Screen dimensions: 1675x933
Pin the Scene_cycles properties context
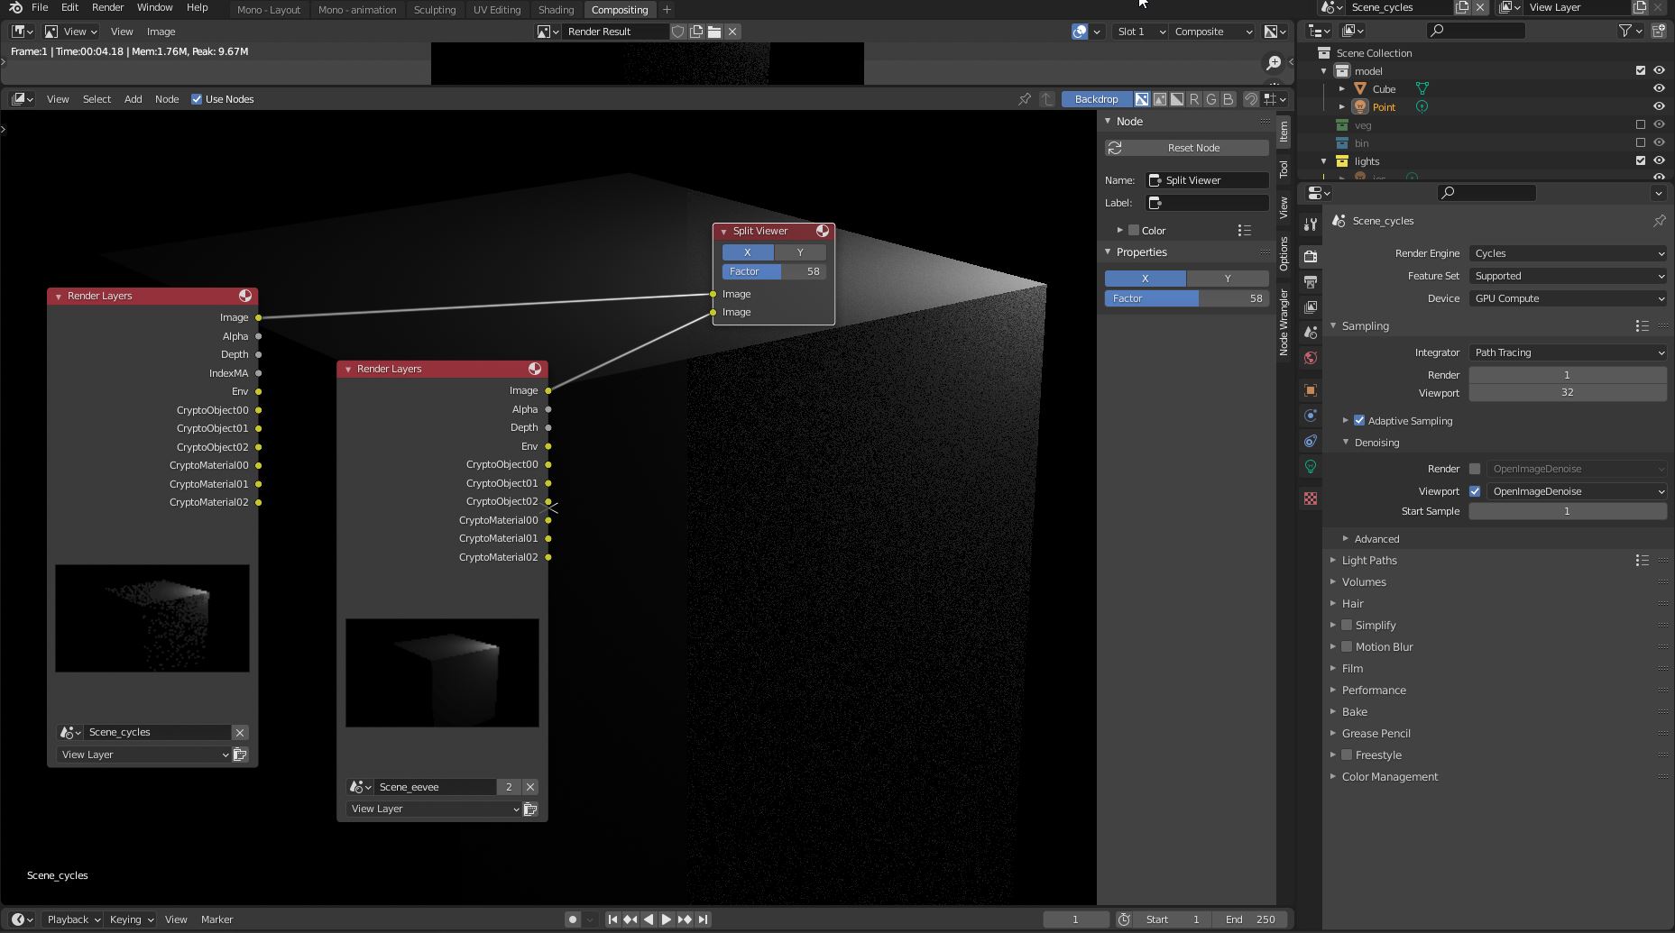[x=1659, y=221]
